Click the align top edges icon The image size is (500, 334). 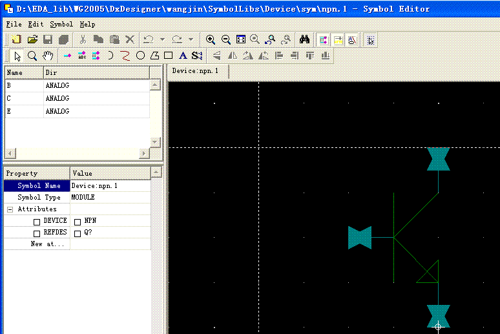(x=310, y=56)
